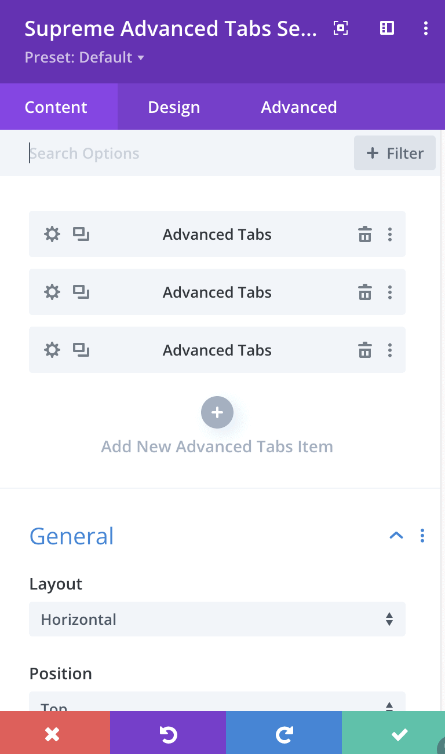The height and width of the screenshot is (754, 445).
Task: Open settings gear of first Advanced Tabs item
Action: (x=52, y=235)
